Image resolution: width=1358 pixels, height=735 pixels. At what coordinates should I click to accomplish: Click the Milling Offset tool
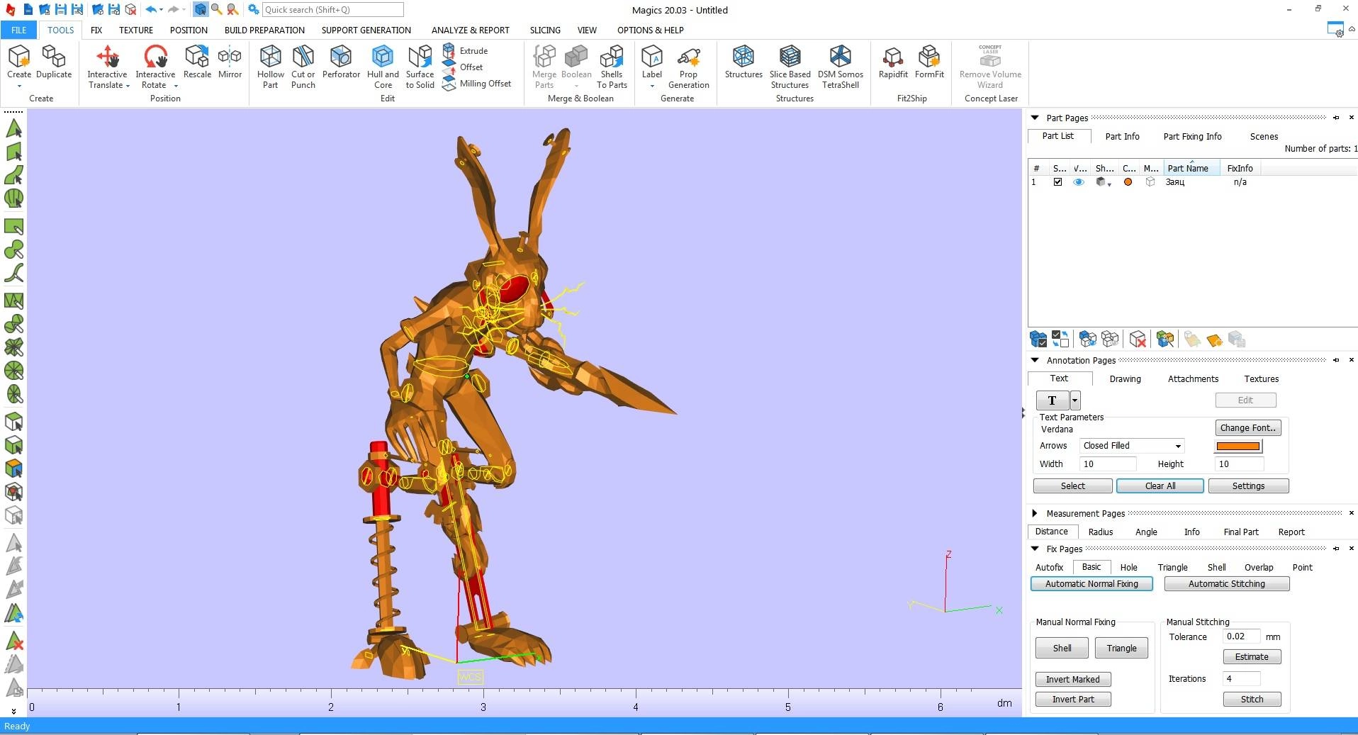[x=476, y=84]
